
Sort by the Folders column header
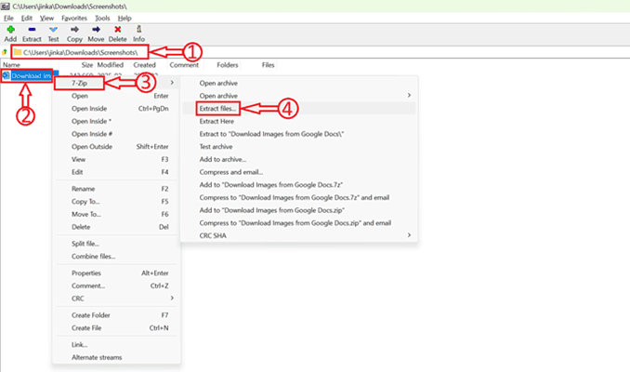[228, 65]
